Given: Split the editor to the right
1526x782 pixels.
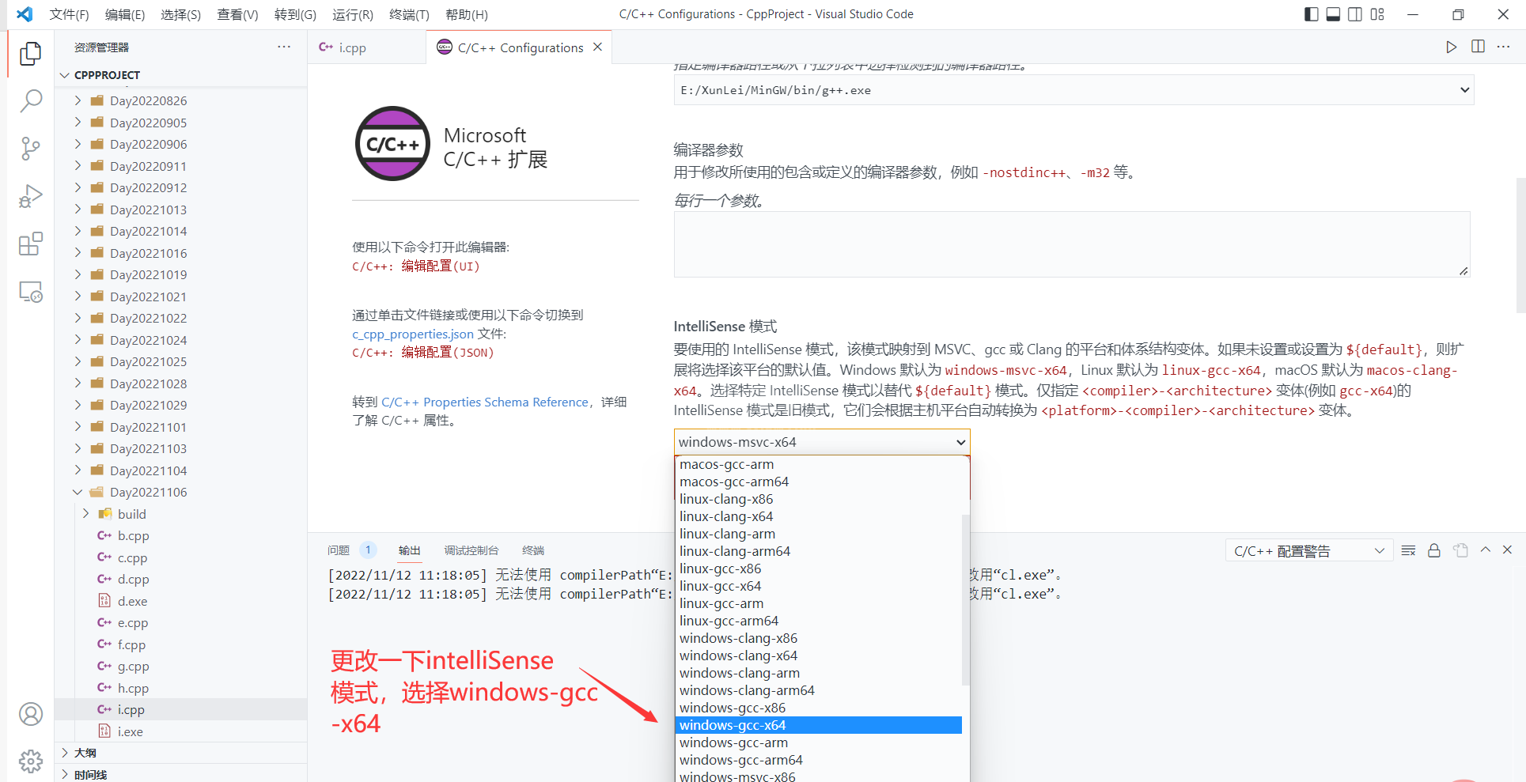Looking at the screenshot, I should pos(1478,47).
